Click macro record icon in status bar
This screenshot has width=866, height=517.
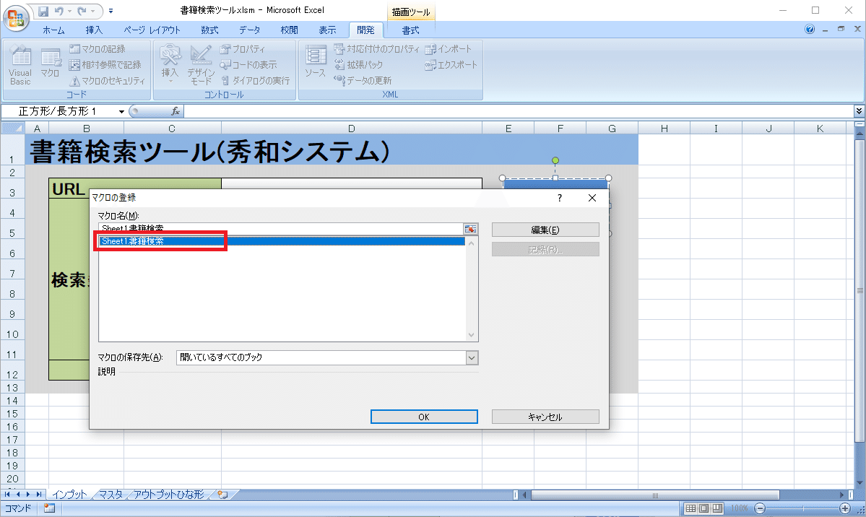coord(49,508)
